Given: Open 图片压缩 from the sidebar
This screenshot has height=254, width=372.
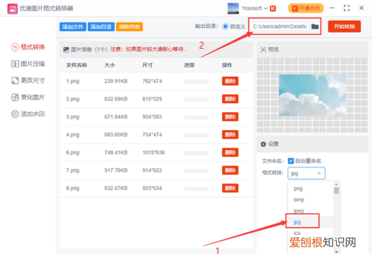Looking at the screenshot, I should [29, 64].
